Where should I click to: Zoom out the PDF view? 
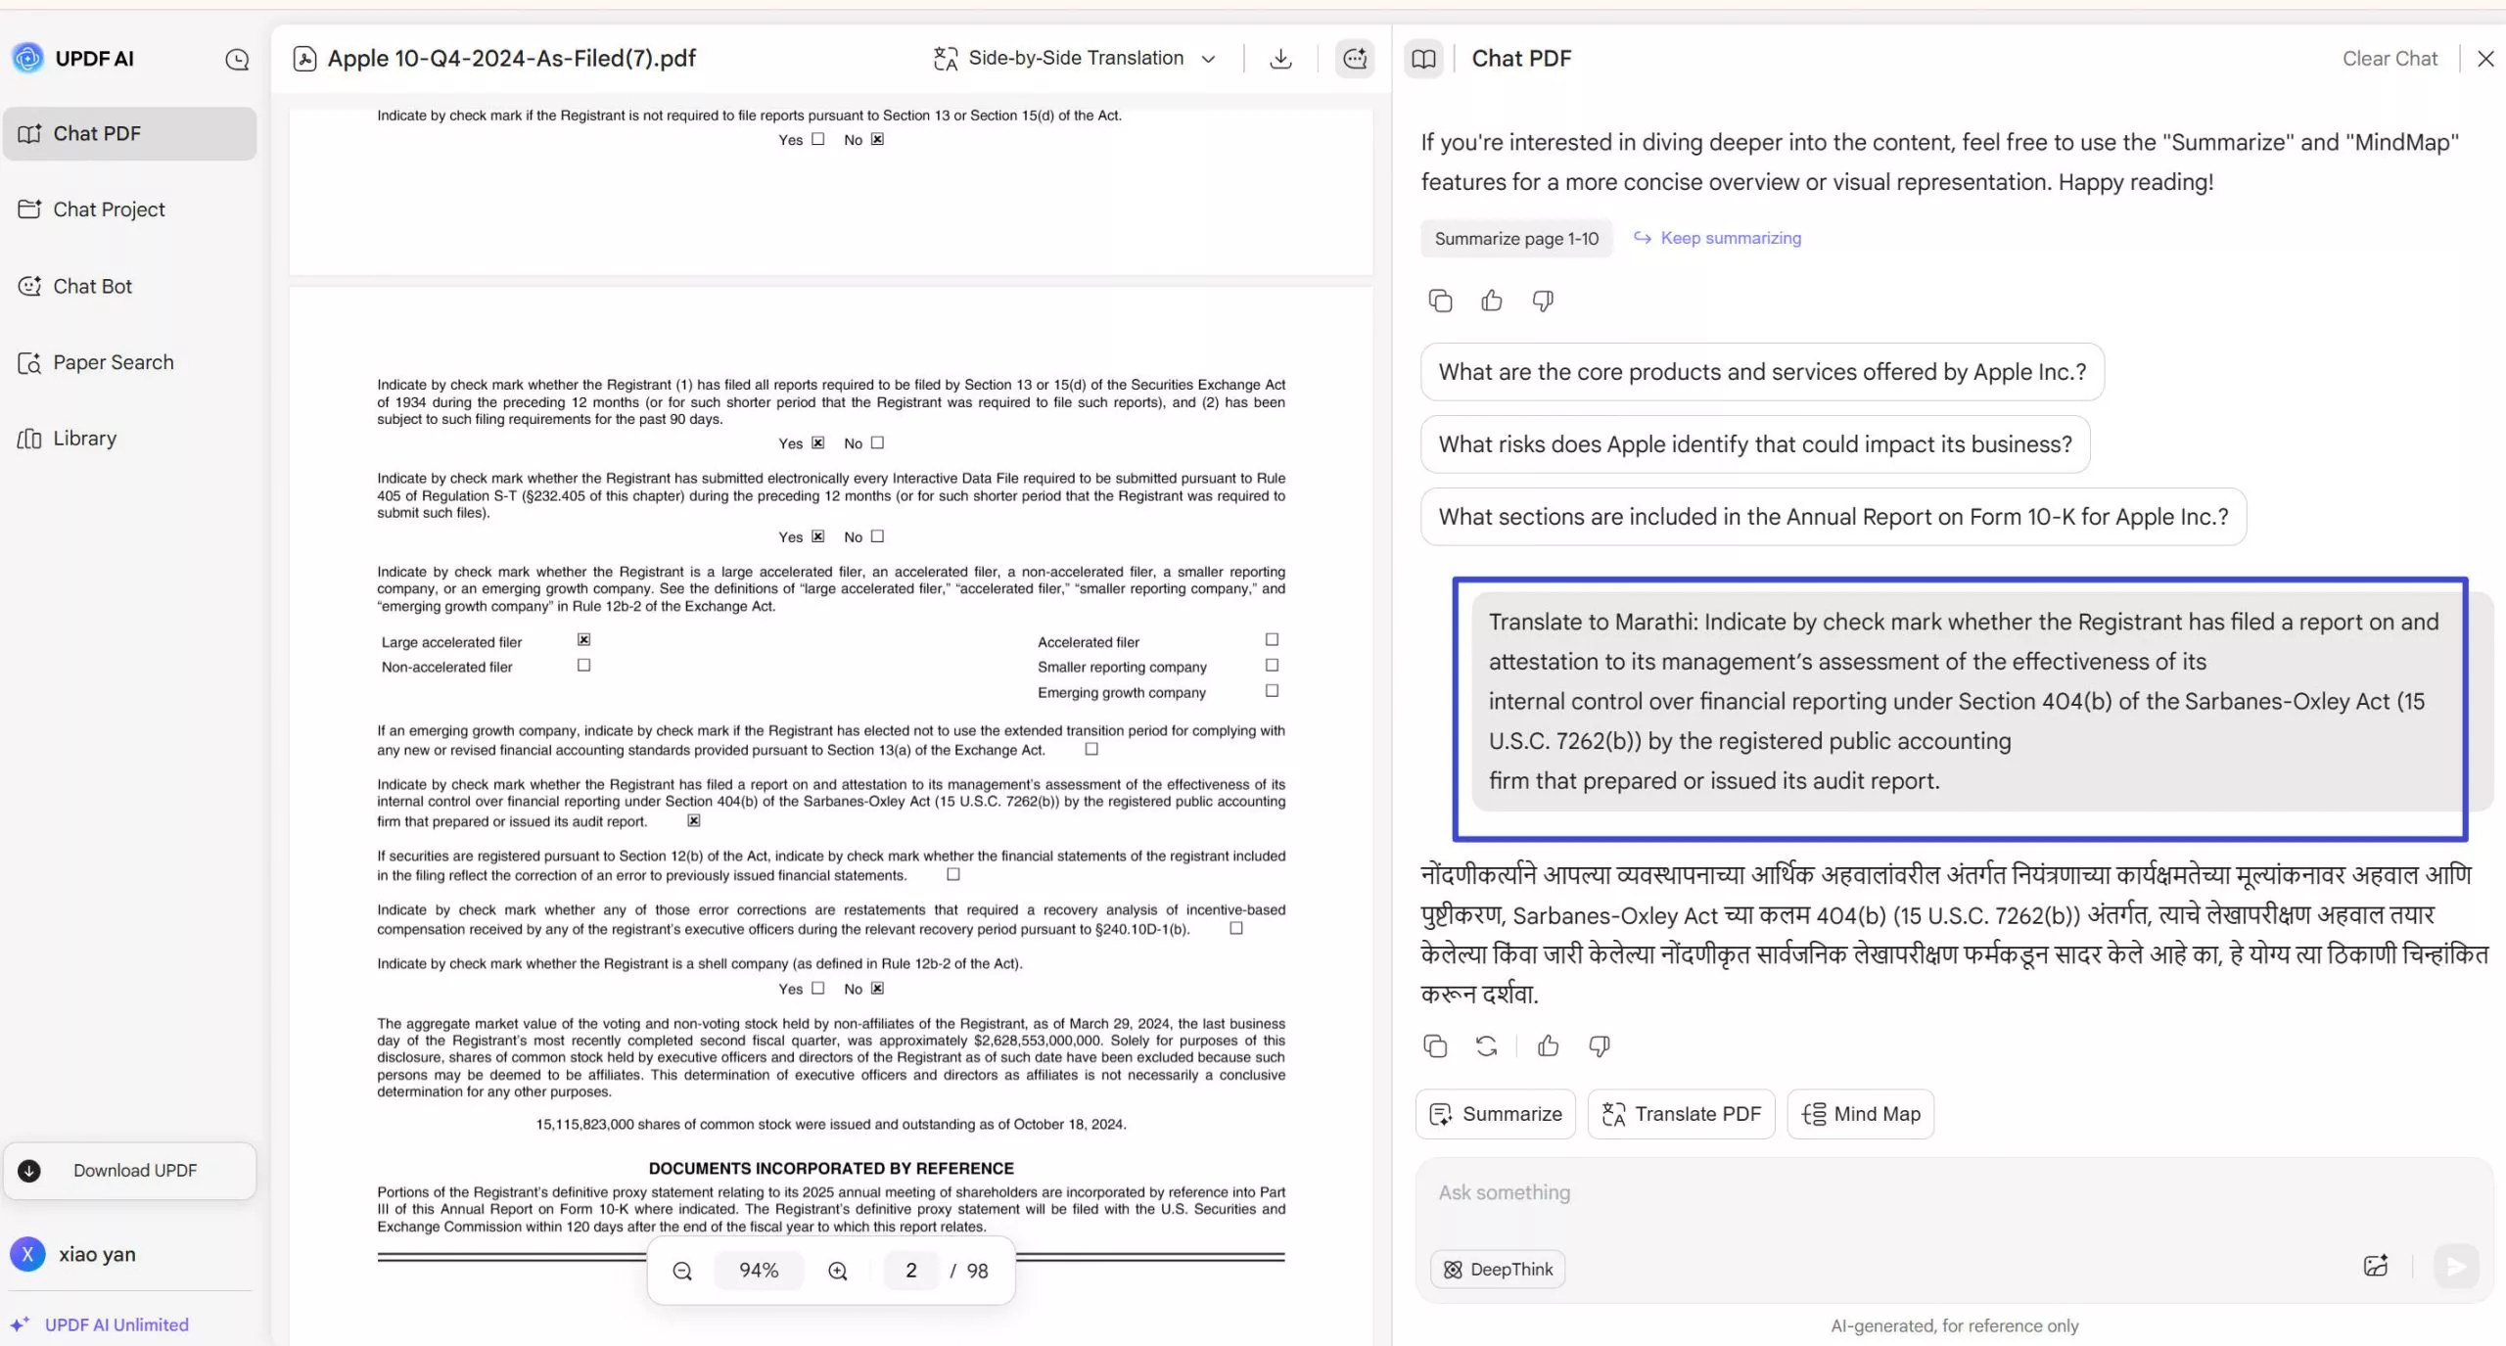point(682,1270)
